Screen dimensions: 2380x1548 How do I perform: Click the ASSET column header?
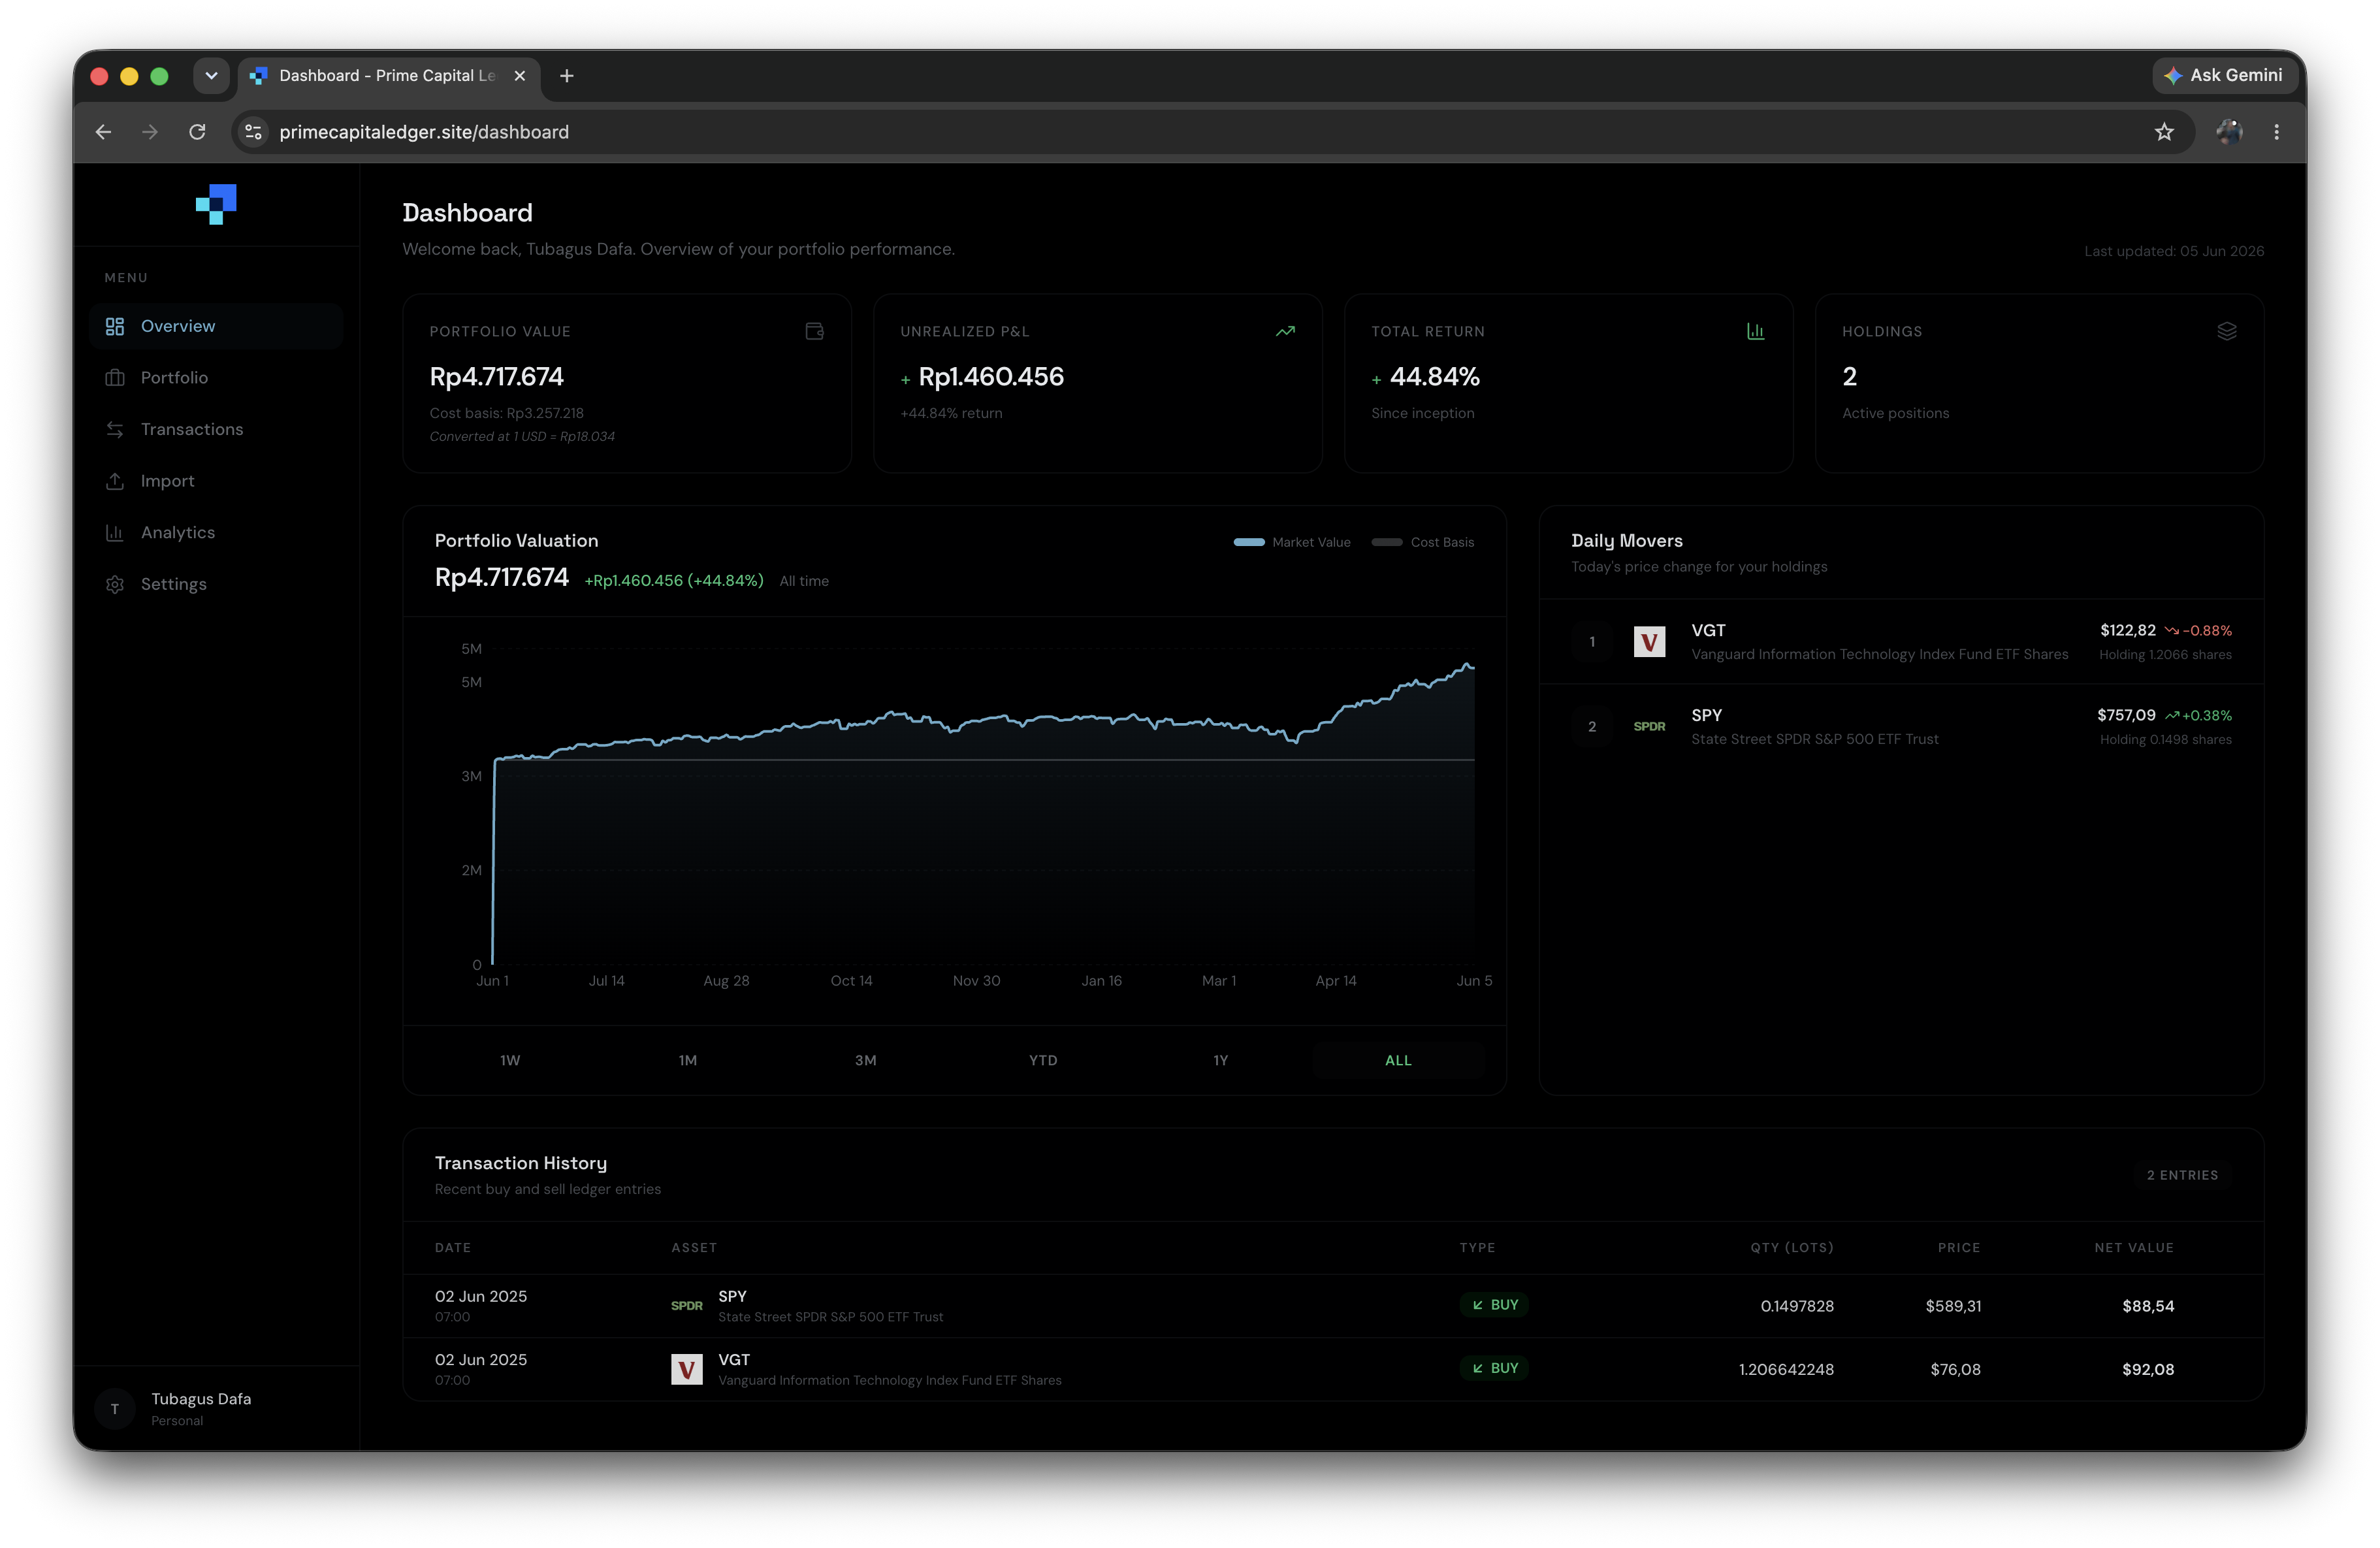click(x=694, y=1248)
